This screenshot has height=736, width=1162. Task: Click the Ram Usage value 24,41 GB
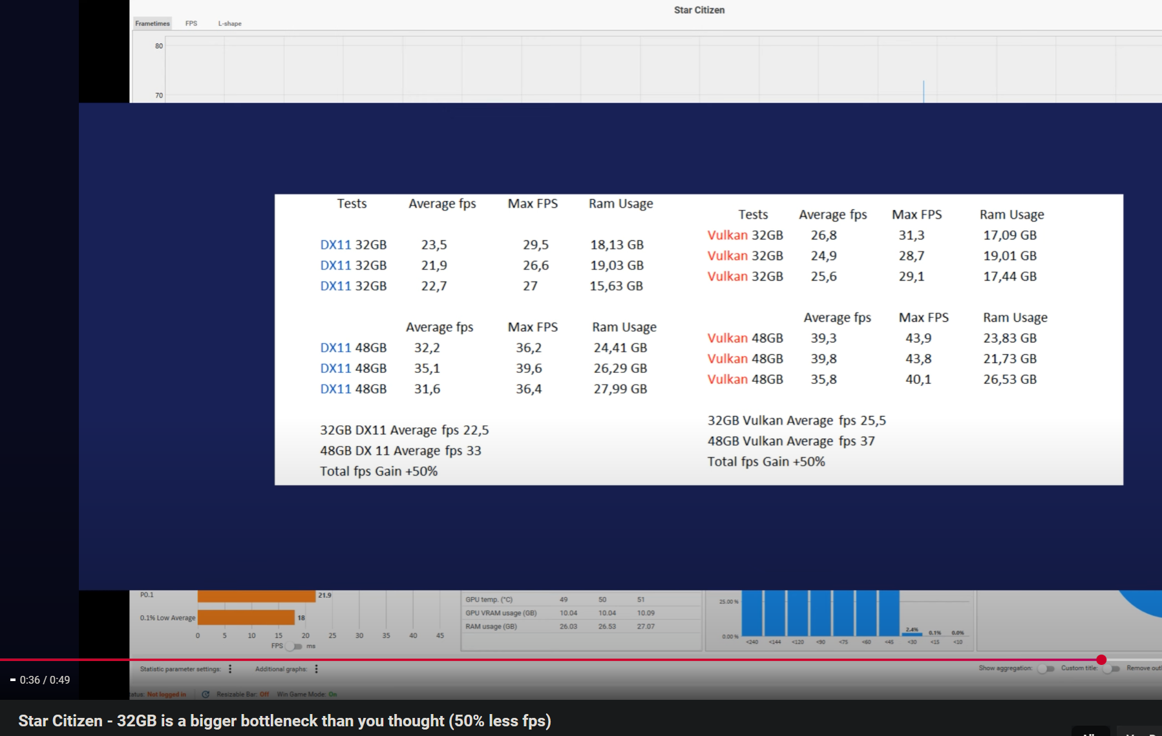tap(620, 348)
